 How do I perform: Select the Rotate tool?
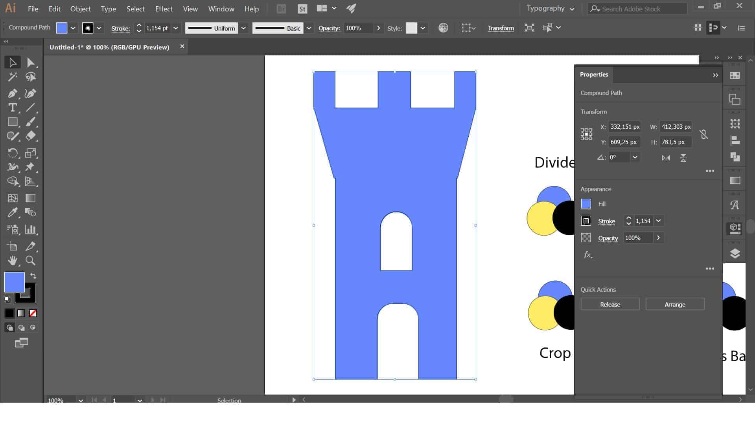(13, 153)
